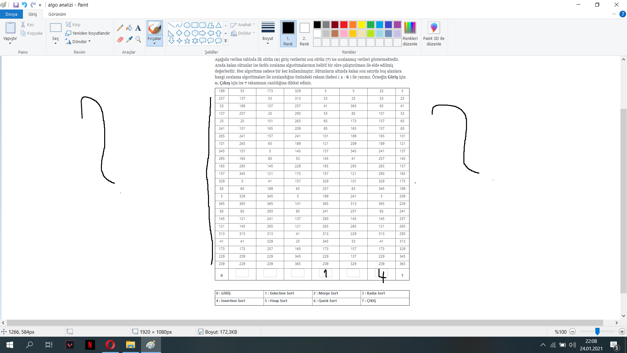
Task: Select the Magnifier tool
Action: tap(138, 40)
